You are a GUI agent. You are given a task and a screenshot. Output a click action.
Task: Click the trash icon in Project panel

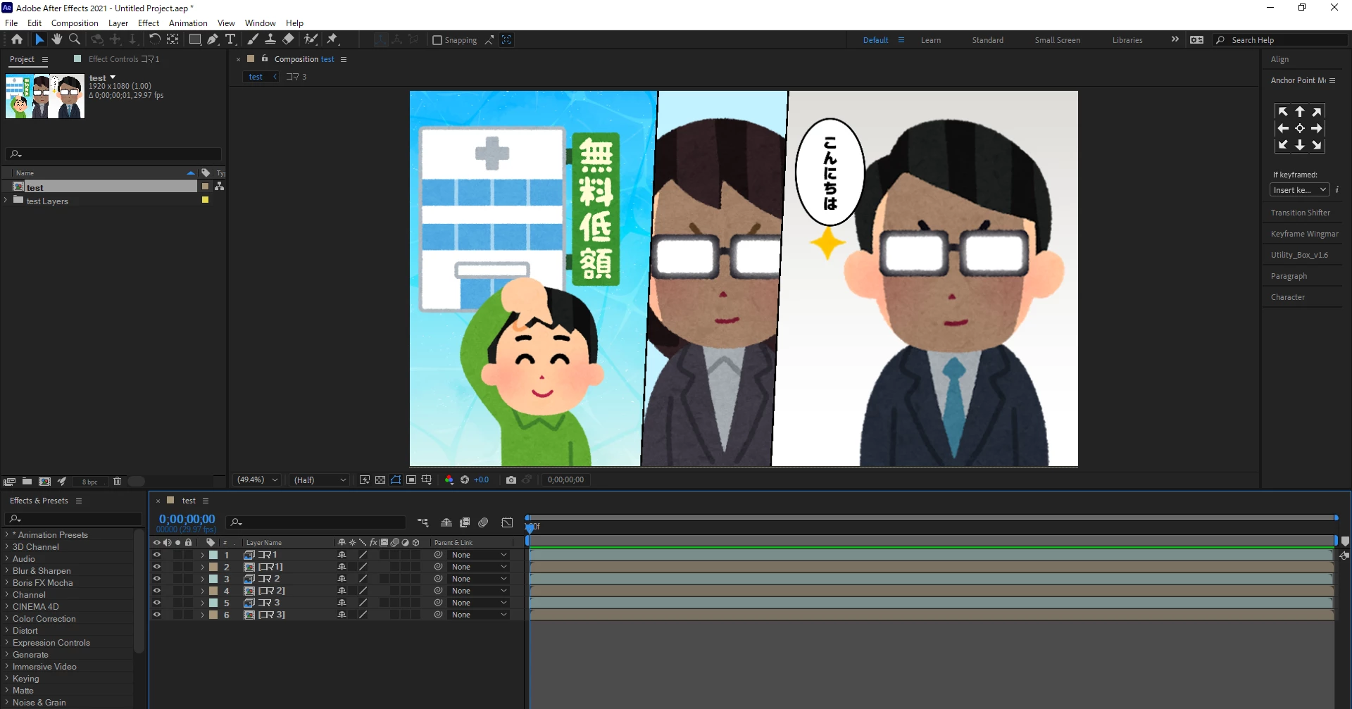[x=117, y=482]
